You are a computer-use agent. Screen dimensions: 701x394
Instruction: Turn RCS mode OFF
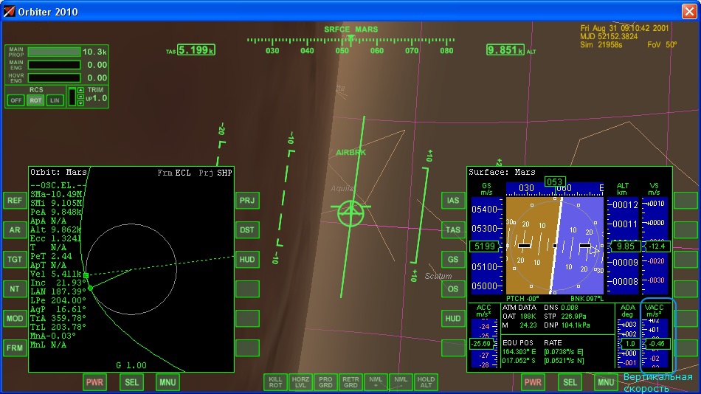tap(15, 100)
